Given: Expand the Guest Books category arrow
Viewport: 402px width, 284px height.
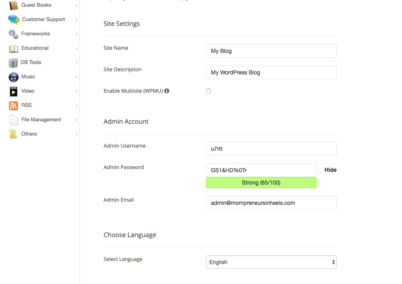Looking at the screenshot, I should point(77,5).
